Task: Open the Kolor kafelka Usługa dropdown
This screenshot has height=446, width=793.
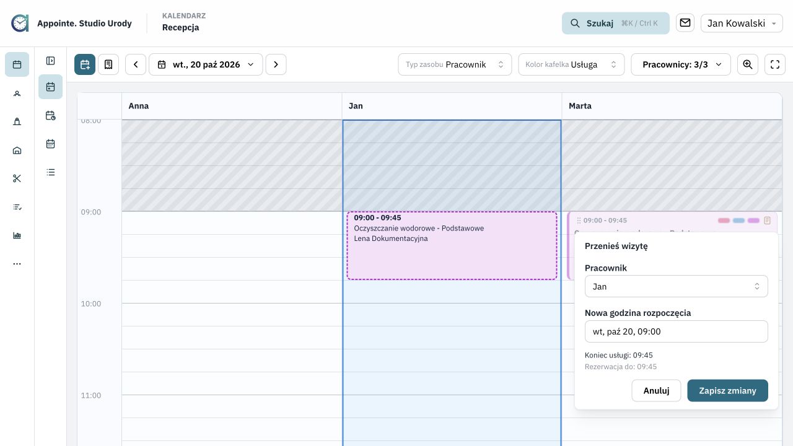Action: point(571,64)
